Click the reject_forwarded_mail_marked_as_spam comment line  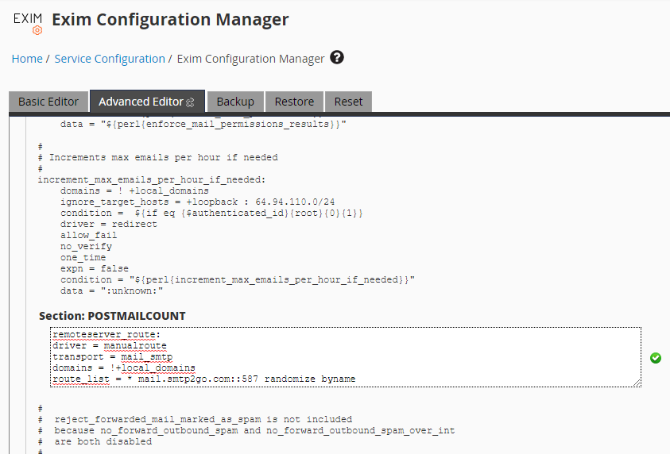[195, 419]
